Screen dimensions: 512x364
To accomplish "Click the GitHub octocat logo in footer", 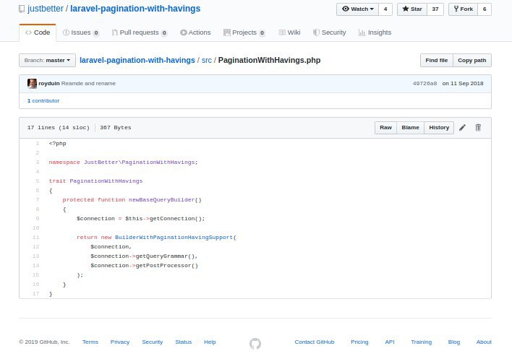I will click(x=255, y=344).
